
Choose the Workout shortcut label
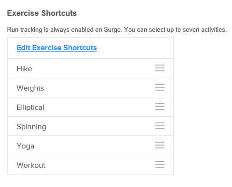[x=31, y=165]
